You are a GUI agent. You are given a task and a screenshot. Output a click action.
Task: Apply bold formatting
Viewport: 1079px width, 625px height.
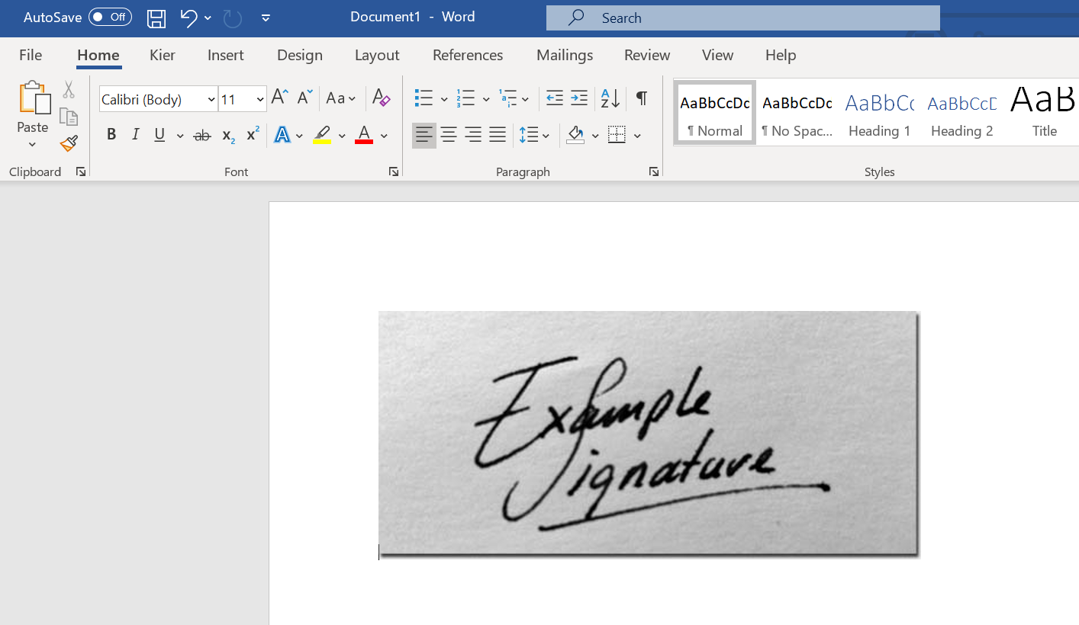111,135
